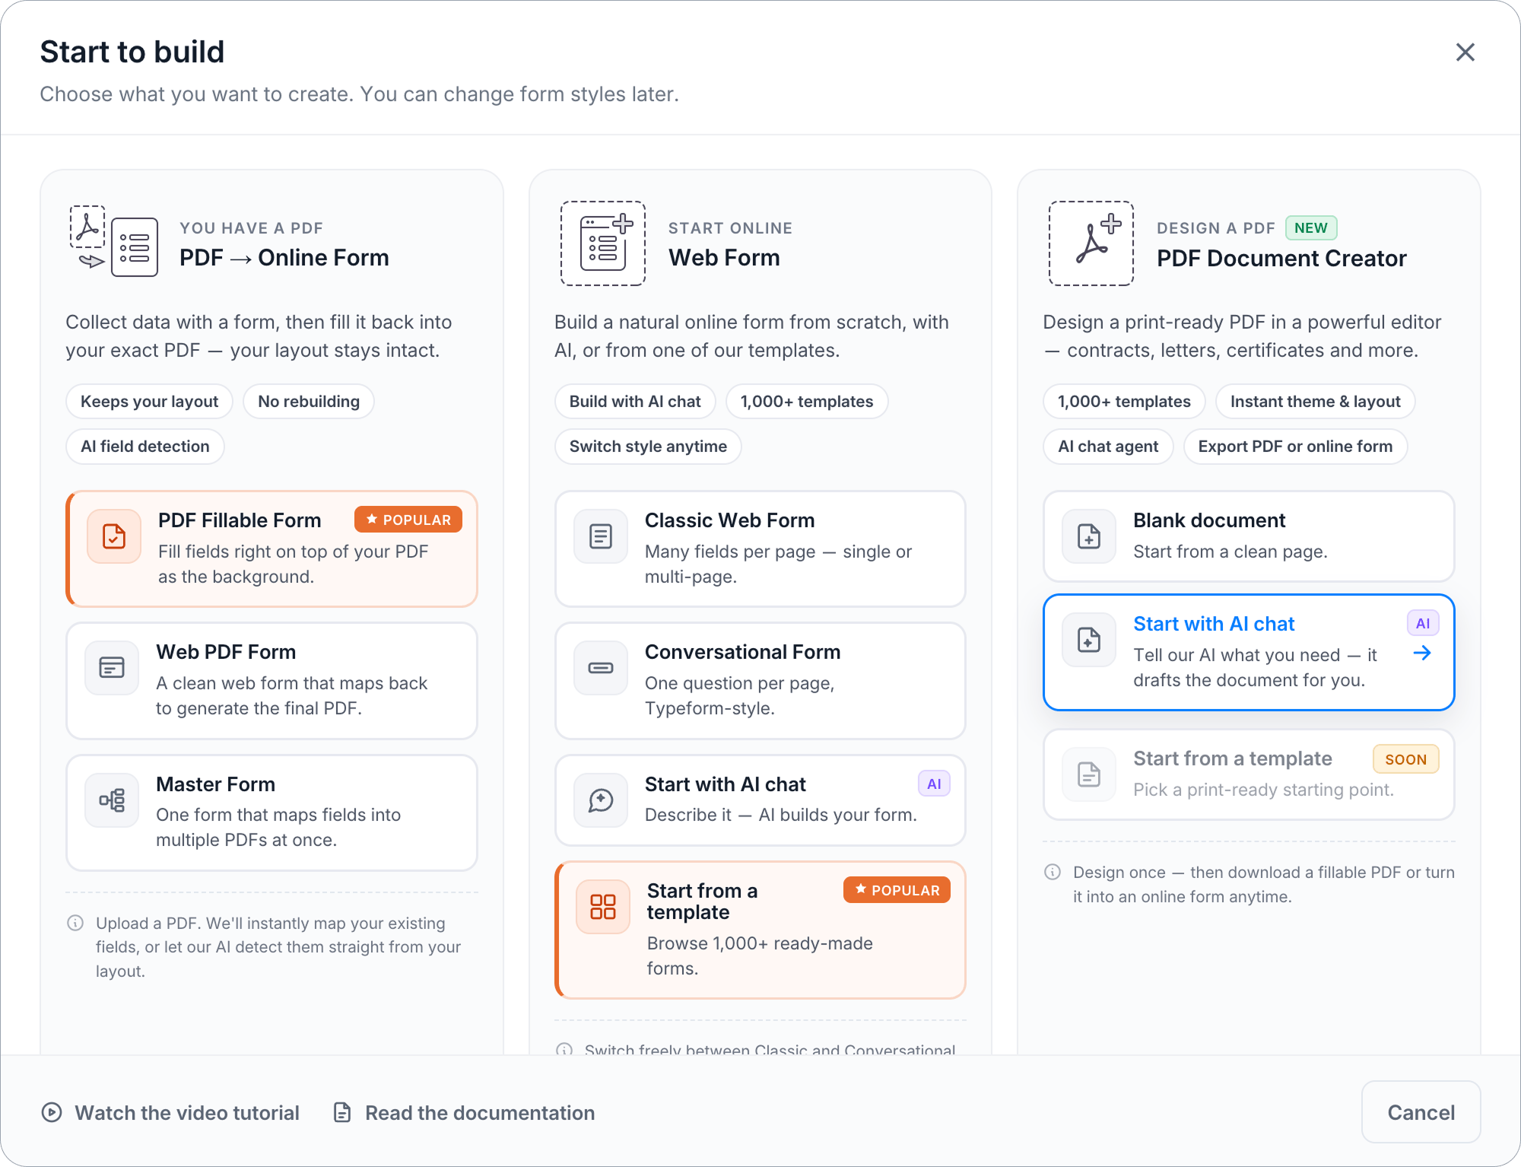Click the AI field detection tag

(x=145, y=447)
